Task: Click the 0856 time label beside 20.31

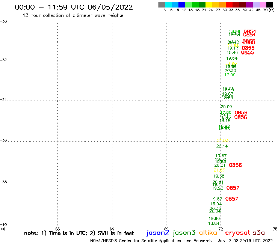Action: pyautogui.click(x=236, y=165)
